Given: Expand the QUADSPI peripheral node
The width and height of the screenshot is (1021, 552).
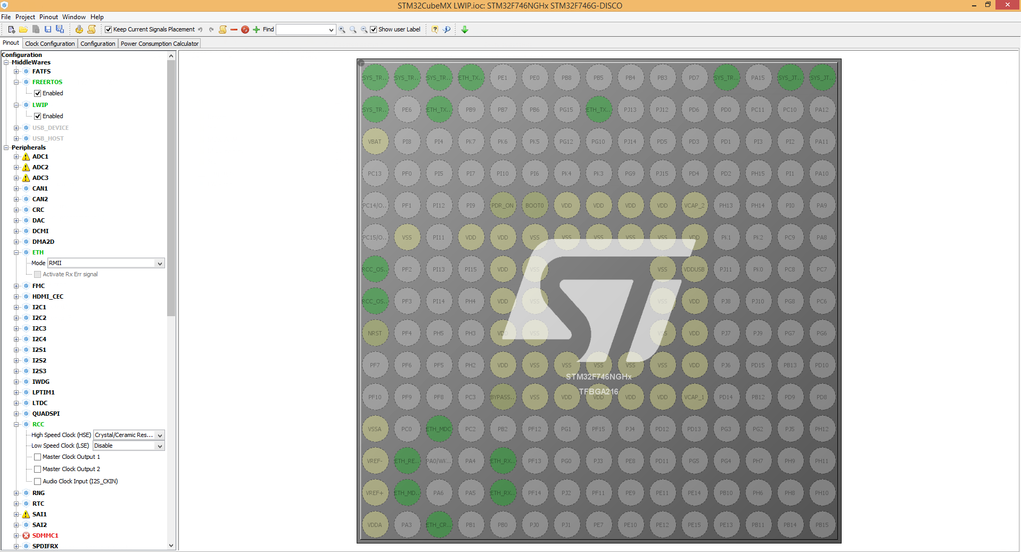Looking at the screenshot, I should (17, 414).
